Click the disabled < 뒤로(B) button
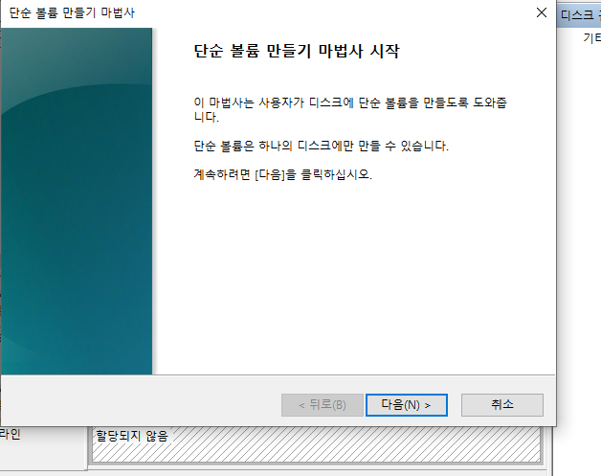 323,405
